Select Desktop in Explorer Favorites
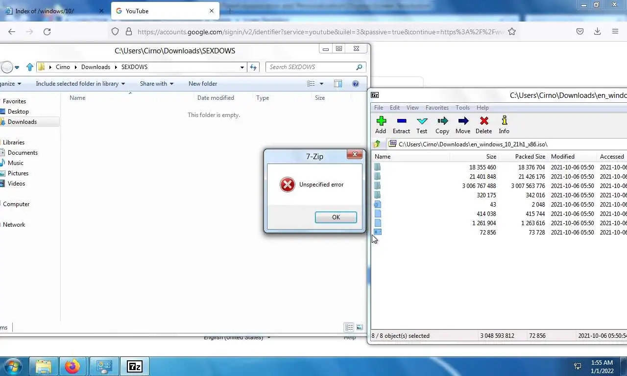 coord(18,112)
